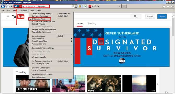Click the browser Forward arrow button

click(8, 6)
